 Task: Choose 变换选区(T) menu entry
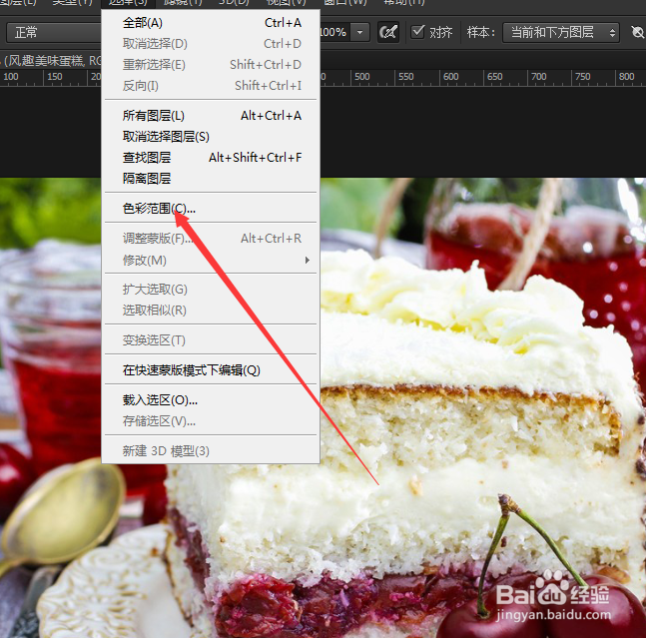(x=211, y=340)
